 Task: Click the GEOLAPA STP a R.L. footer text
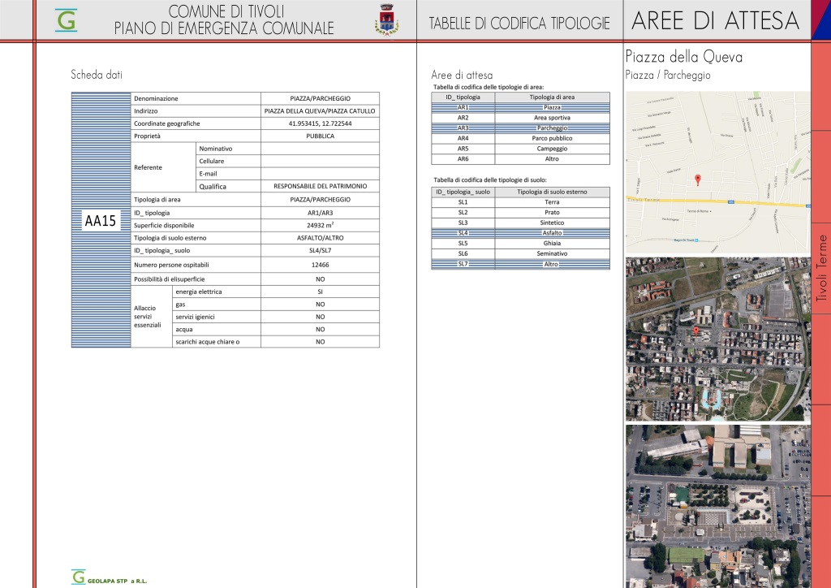(x=117, y=582)
